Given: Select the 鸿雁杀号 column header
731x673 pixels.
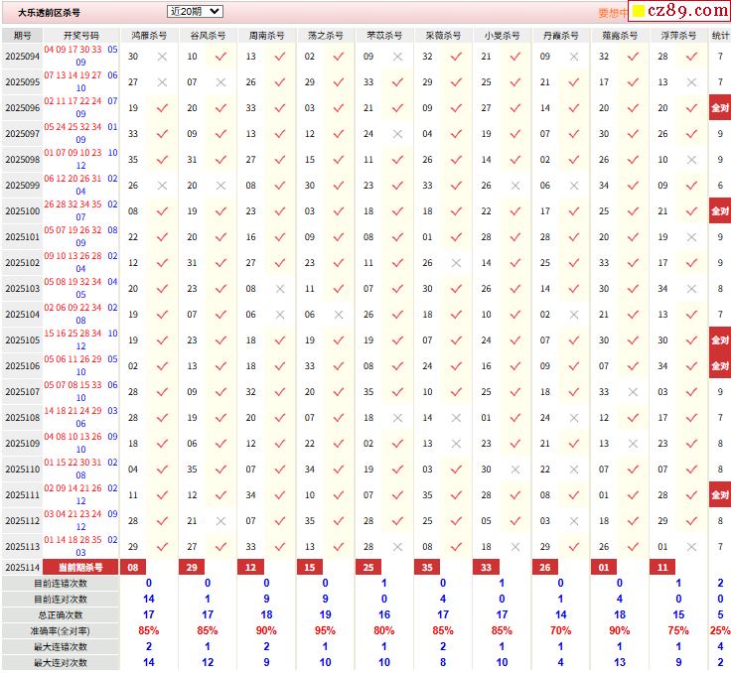Looking at the screenshot, I should (149, 35).
